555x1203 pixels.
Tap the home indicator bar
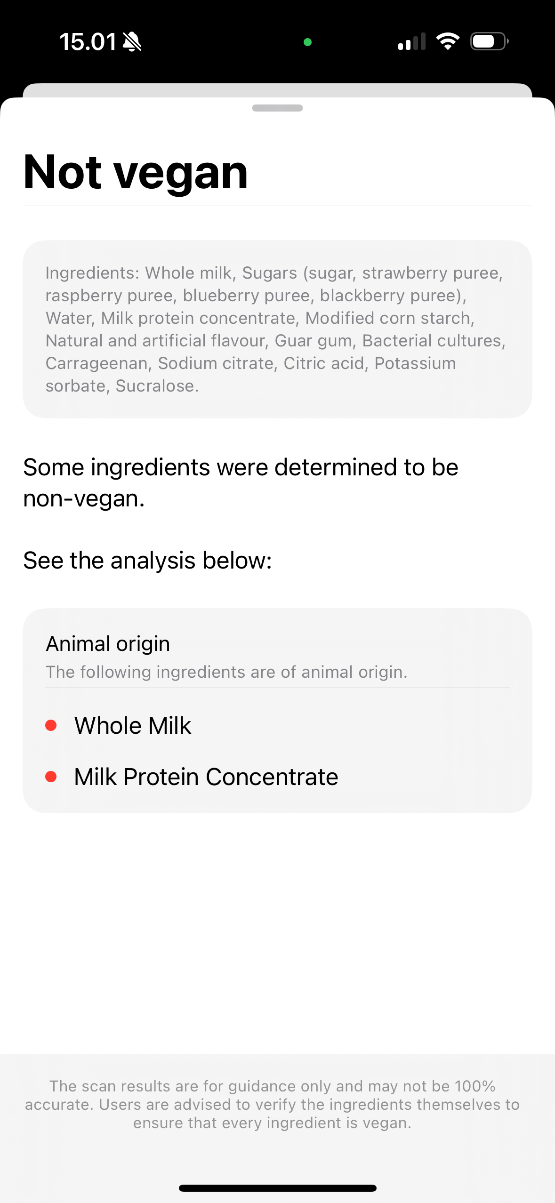click(x=277, y=1188)
